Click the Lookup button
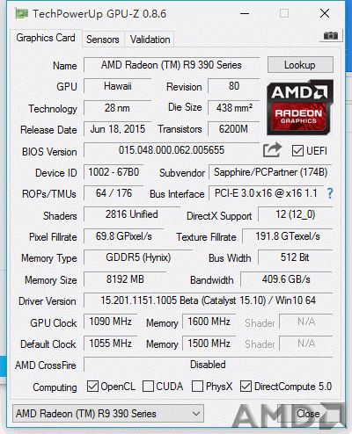This screenshot has width=352, height=434. (300, 65)
